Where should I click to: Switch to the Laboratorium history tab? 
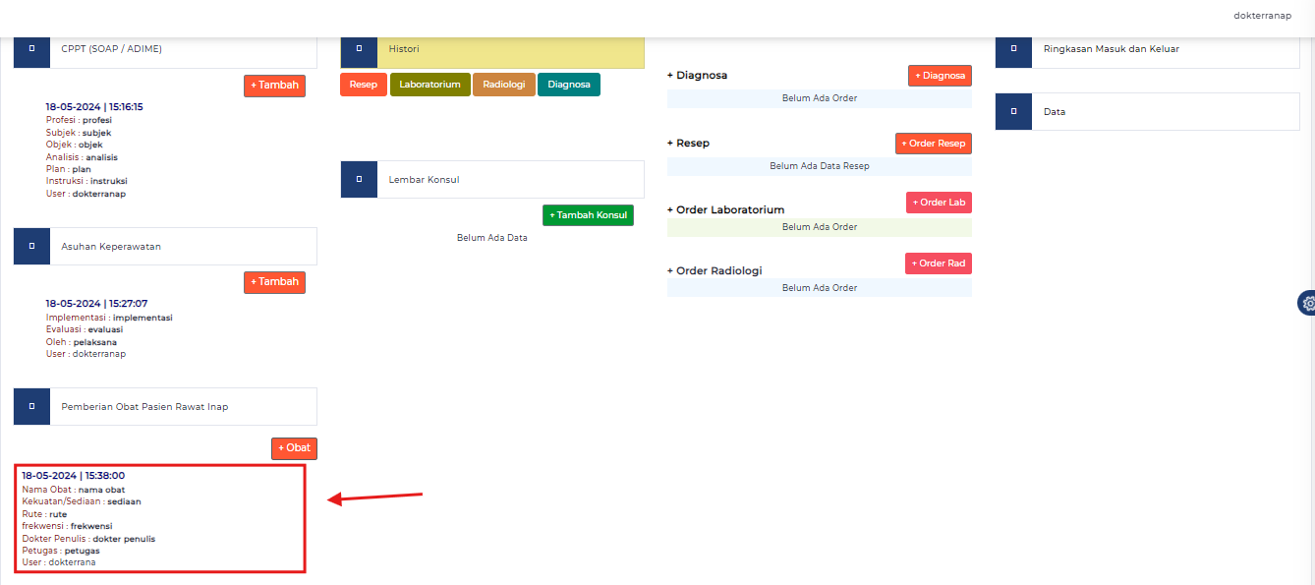429,85
